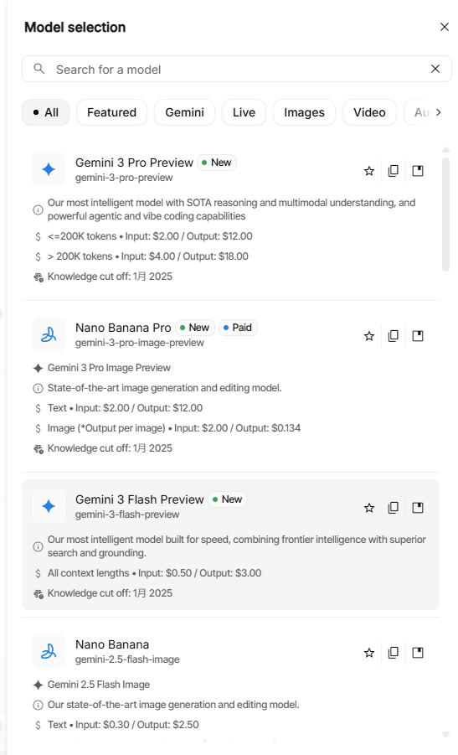Select the Gemini filter chip
The height and width of the screenshot is (755, 458).
click(x=185, y=112)
